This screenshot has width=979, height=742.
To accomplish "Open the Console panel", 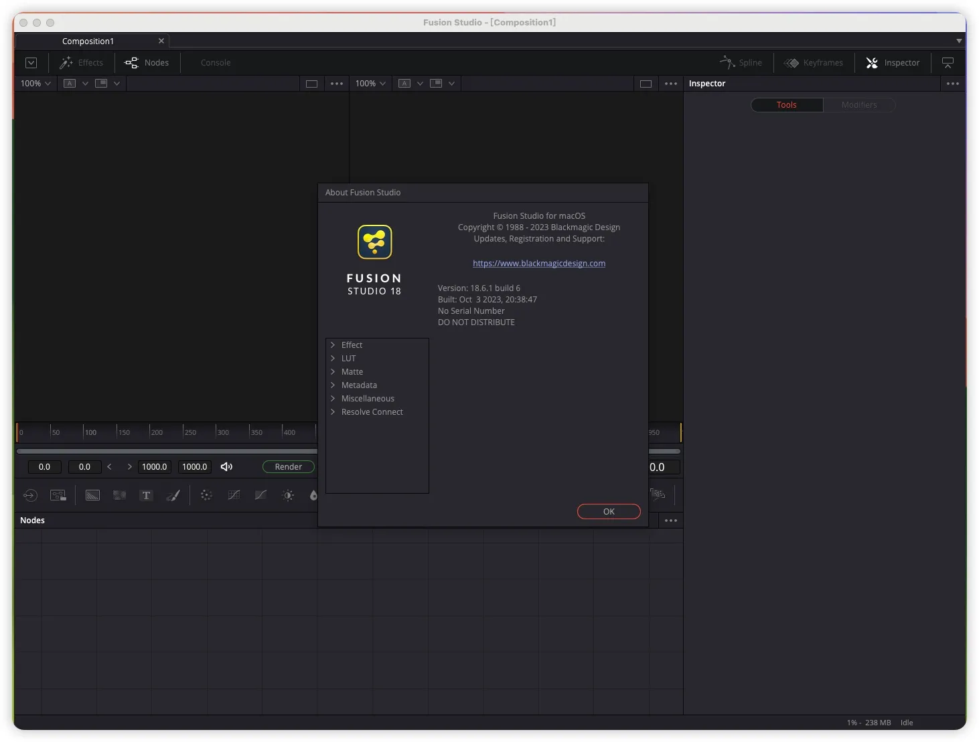I will pyautogui.click(x=216, y=63).
